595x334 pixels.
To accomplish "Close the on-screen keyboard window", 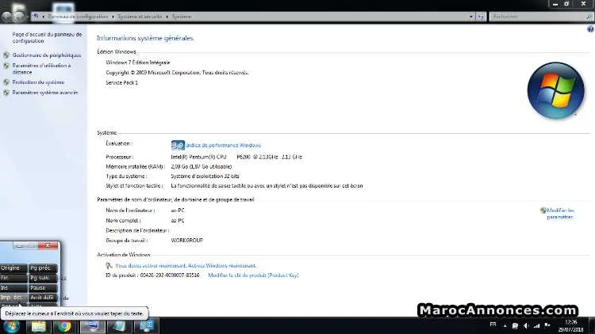I will (48, 245).
